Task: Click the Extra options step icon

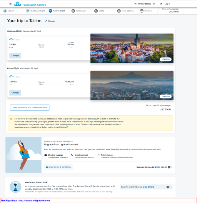Action: 119,11
